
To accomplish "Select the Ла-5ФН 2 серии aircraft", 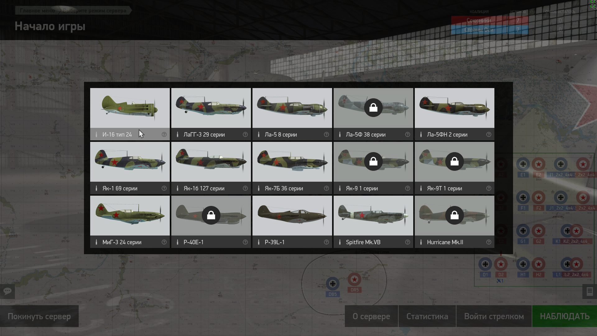I will (454, 114).
